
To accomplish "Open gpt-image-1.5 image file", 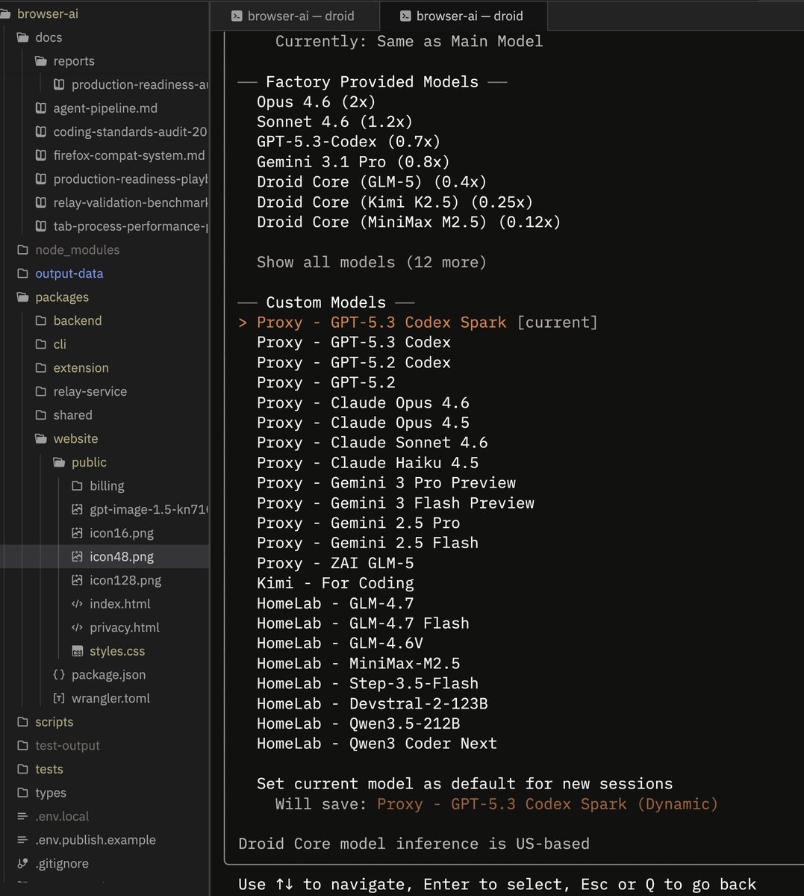I will pos(149,510).
